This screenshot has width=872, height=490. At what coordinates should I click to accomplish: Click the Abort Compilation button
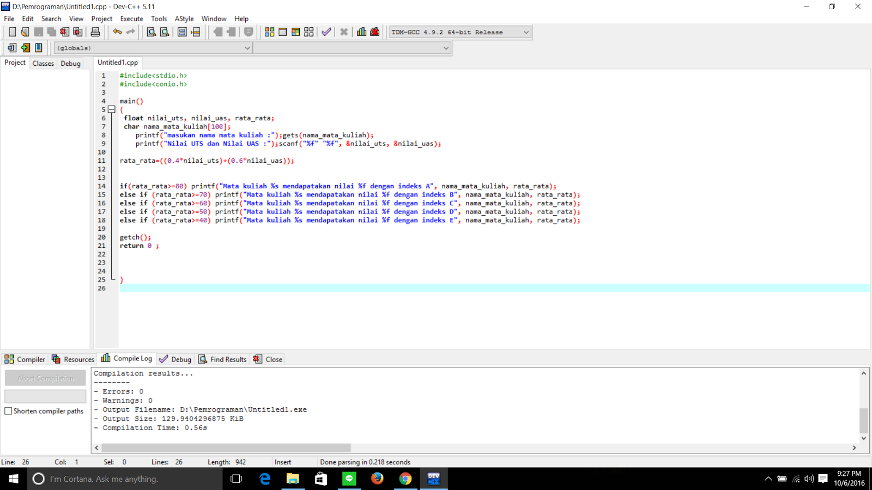coord(45,377)
